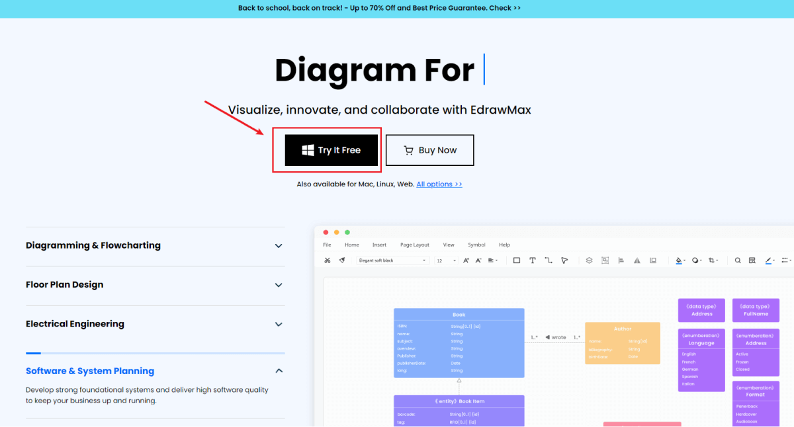The height and width of the screenshot is (427, 794).
Task: Click the Size frame icon next to flip
Action: (x=653, y=260)
